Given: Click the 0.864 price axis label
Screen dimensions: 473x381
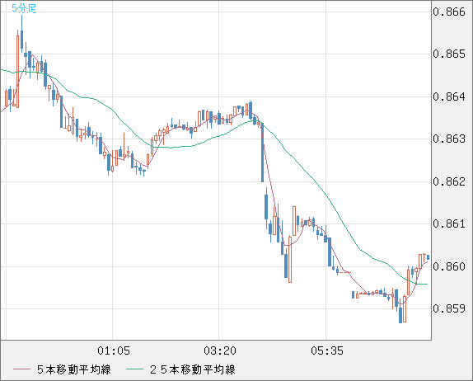Looking at the screenshot, I should pos(449,96).
